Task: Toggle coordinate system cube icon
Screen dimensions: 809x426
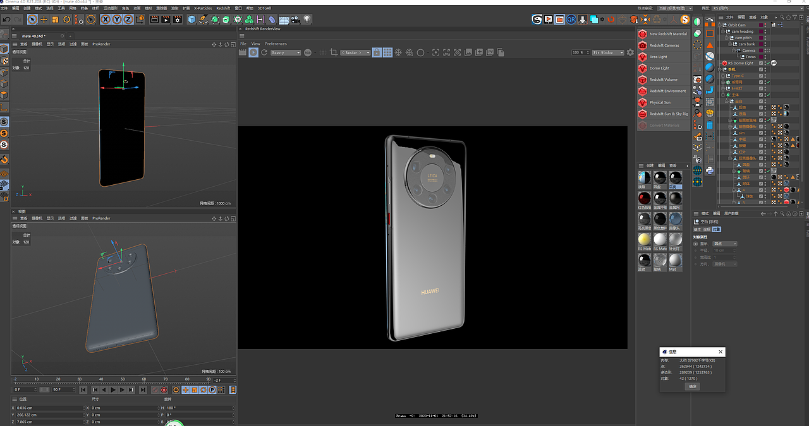Action: 141,20
